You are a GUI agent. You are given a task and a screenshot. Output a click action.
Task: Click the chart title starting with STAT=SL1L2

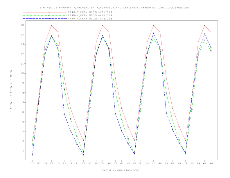[114, 8]
